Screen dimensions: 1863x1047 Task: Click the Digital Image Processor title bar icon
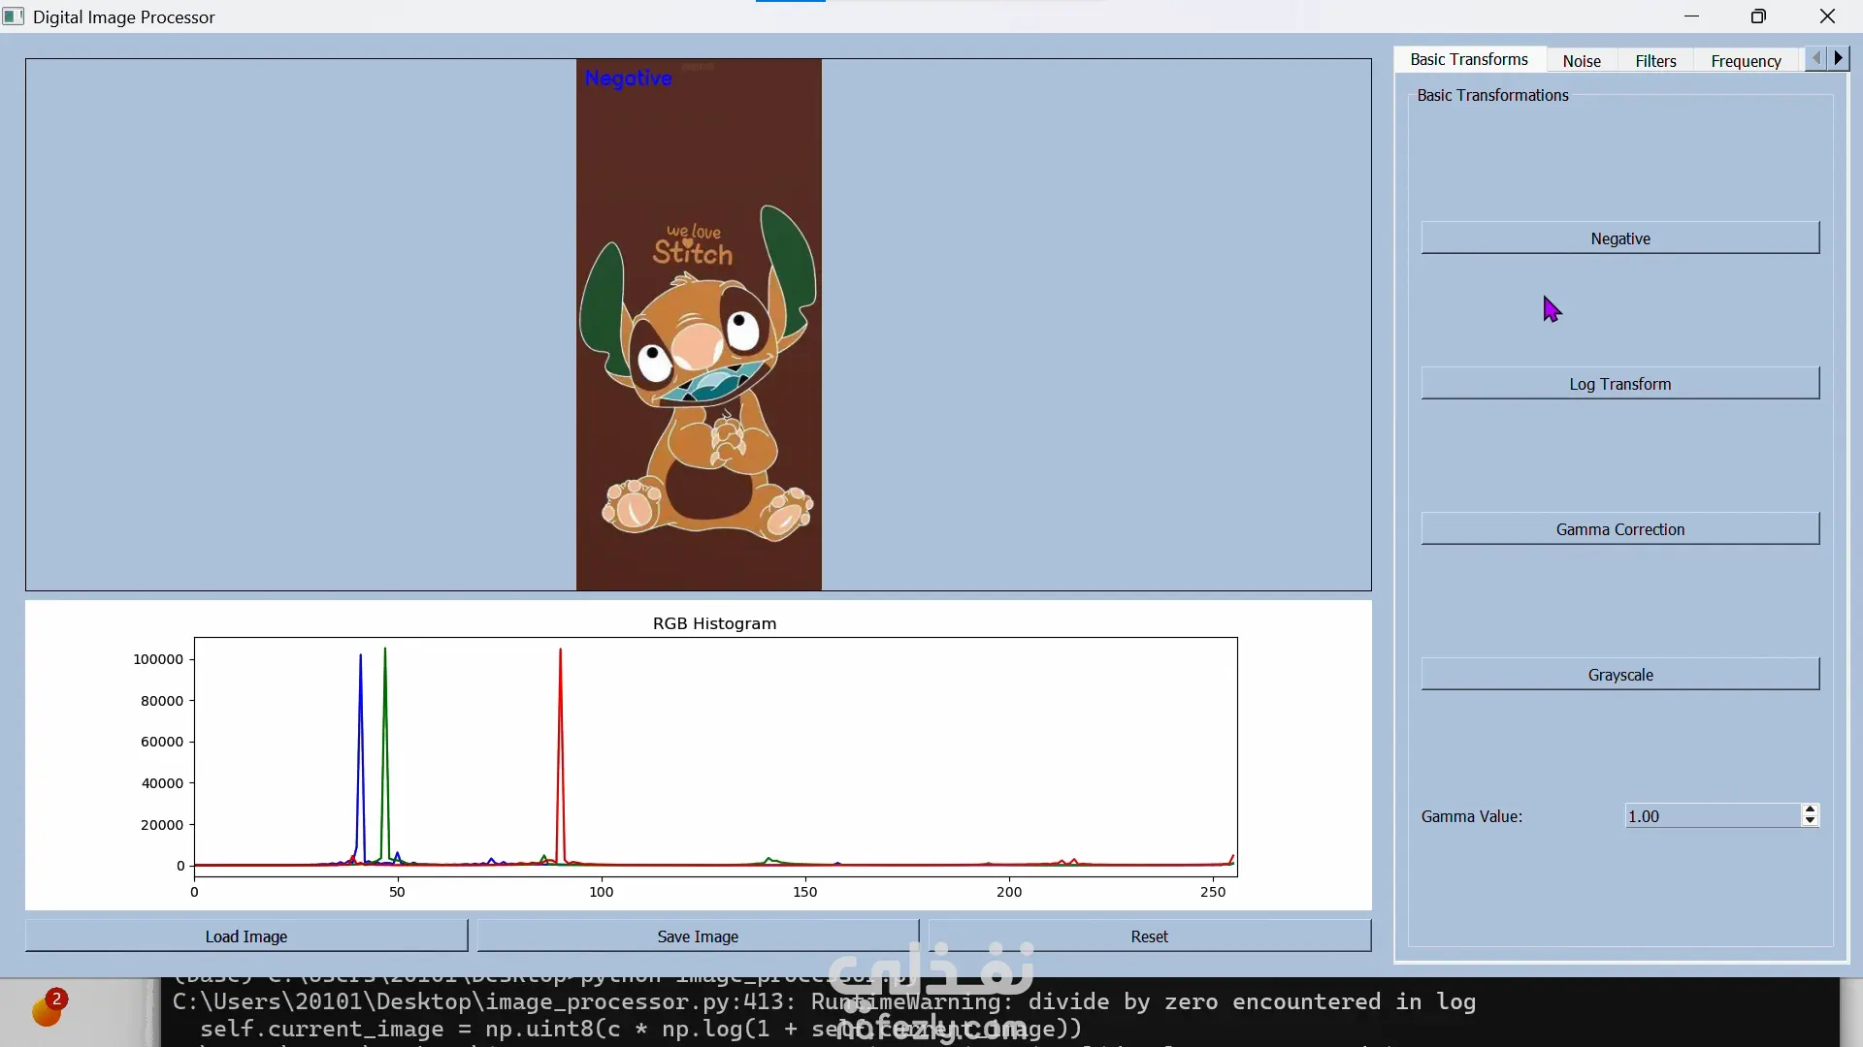13,16
